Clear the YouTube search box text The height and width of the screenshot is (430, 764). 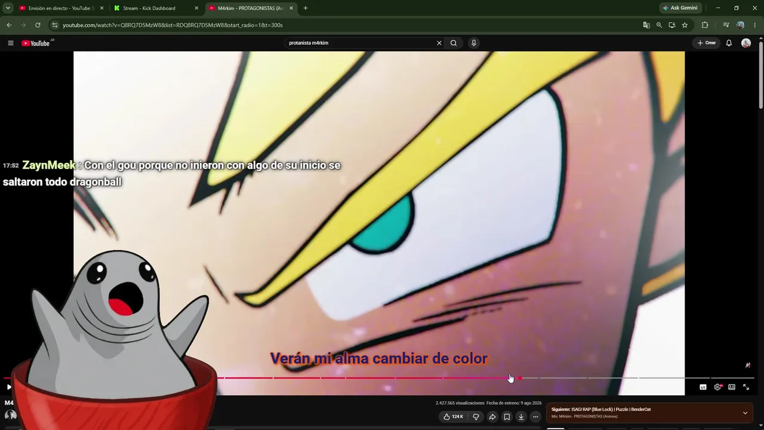(439, 43)
